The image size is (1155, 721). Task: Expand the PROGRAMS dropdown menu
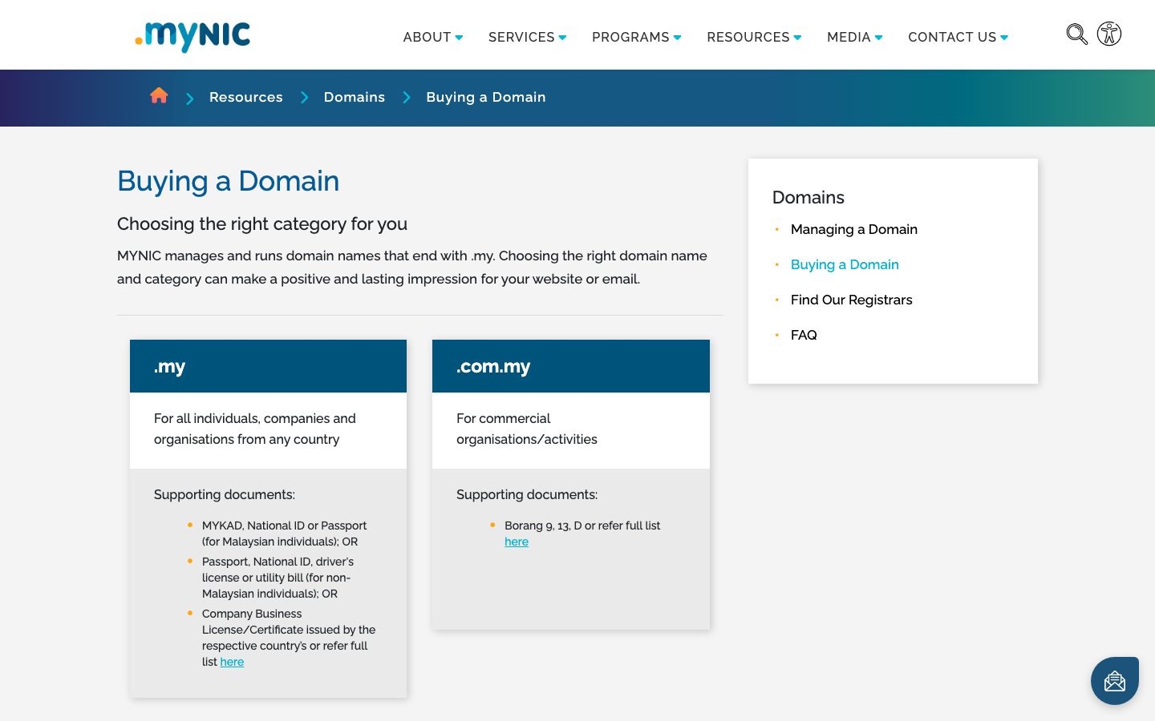point(637,37)
